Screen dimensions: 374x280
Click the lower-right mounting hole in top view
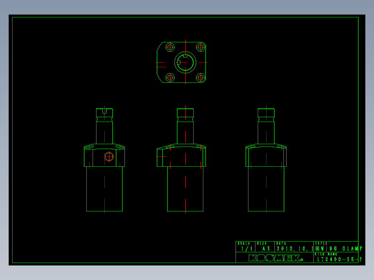pyautogui.click(x=201, y=78)
